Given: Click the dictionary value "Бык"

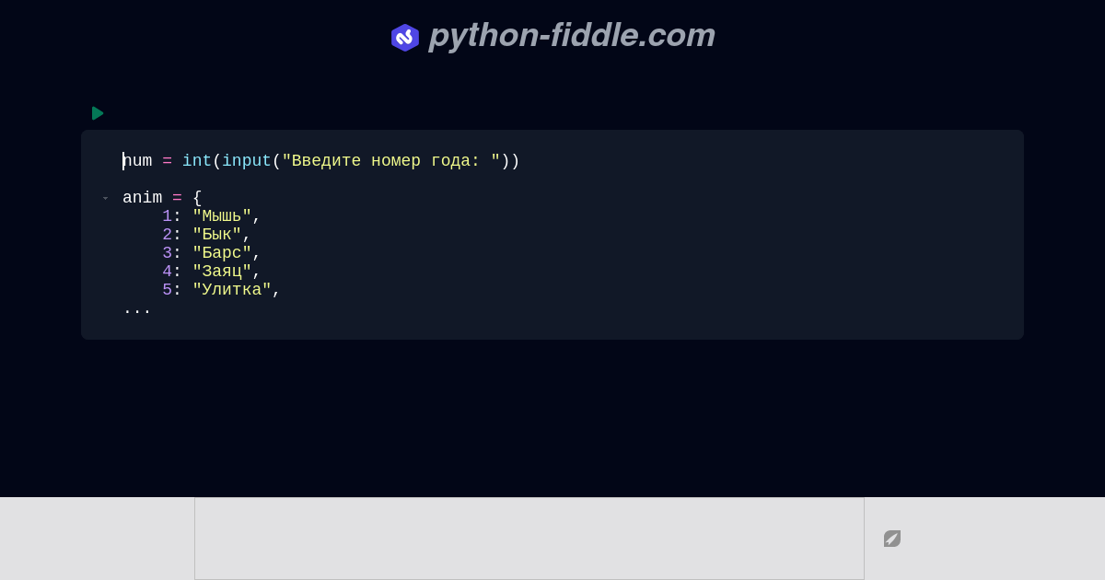Looking at the screenshot, I should pyautogui.click(x=217, y=235).
